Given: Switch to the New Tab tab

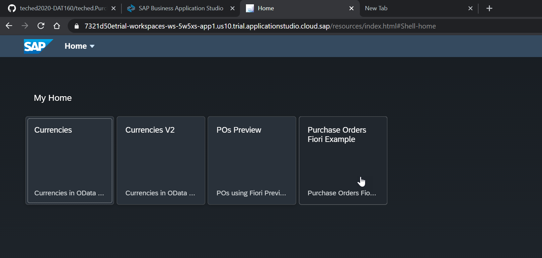Looking at the screenshot, I should 418,8.
